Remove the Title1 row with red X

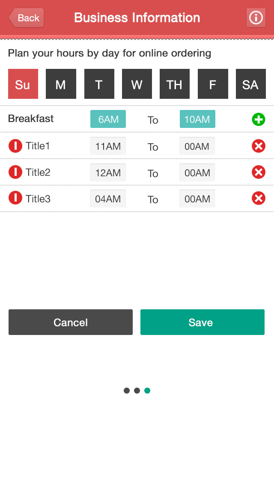click(x=259, y=146)
